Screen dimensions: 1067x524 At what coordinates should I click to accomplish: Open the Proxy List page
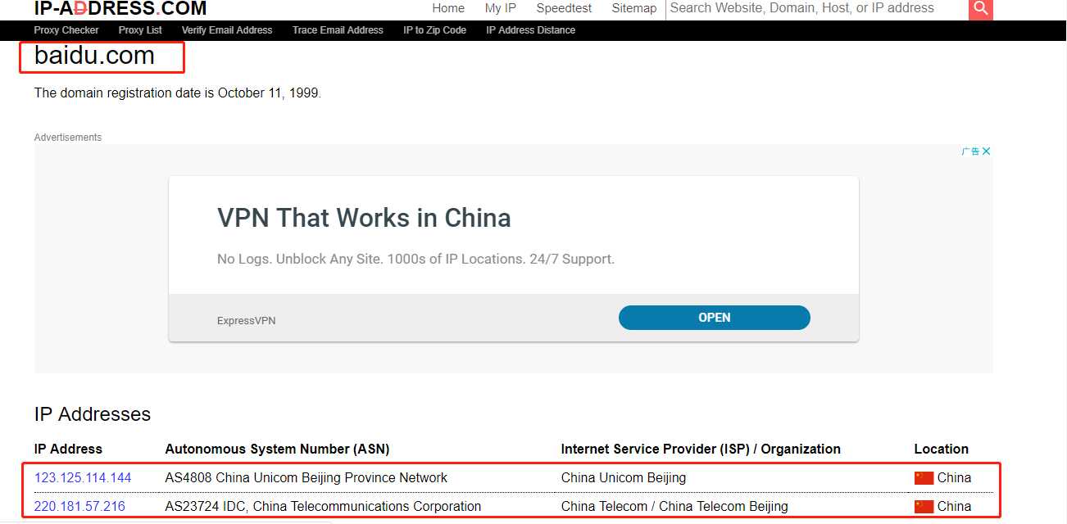[x=140, y=30]
